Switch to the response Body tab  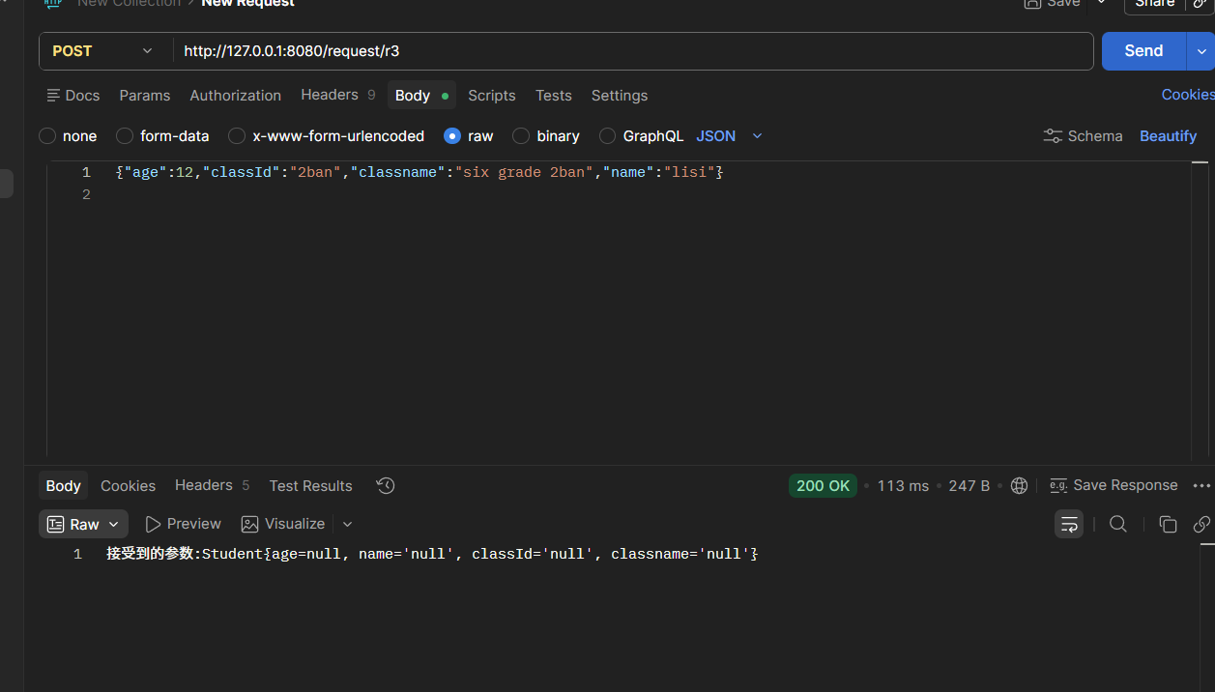pos(64,485)
